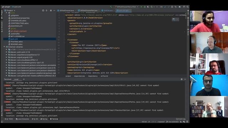Open Event Log in status bar

[181, 119]
